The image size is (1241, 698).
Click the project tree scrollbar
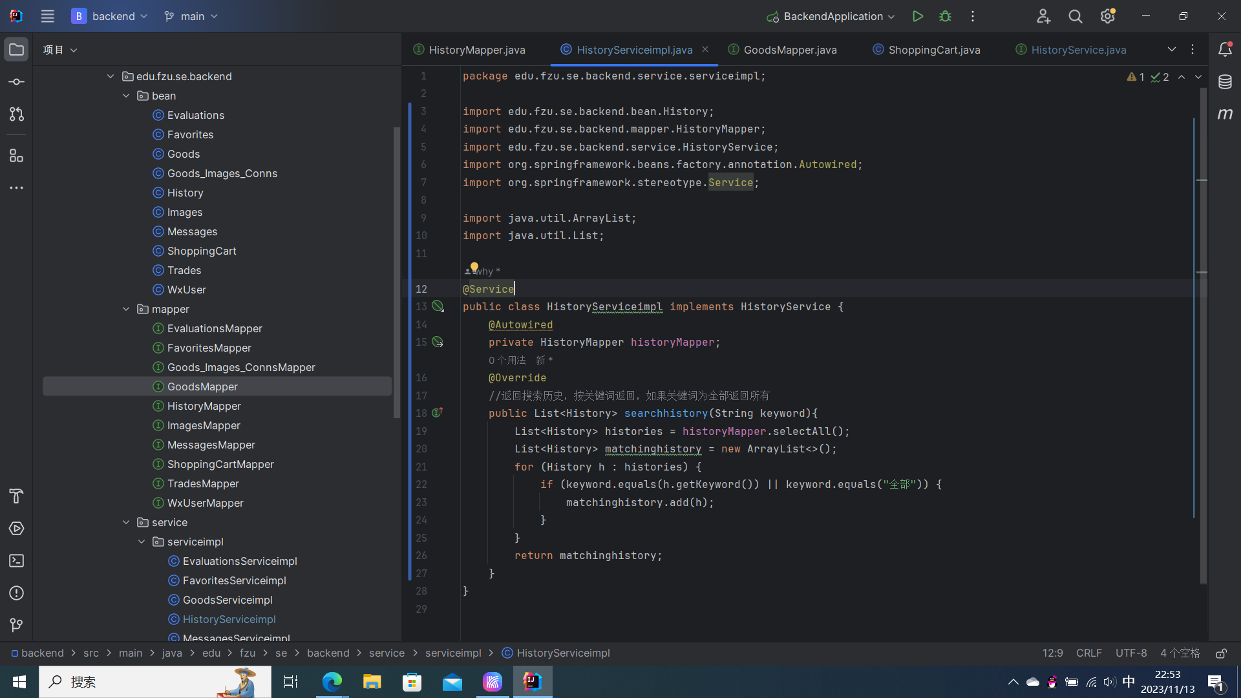coord(396,271)
